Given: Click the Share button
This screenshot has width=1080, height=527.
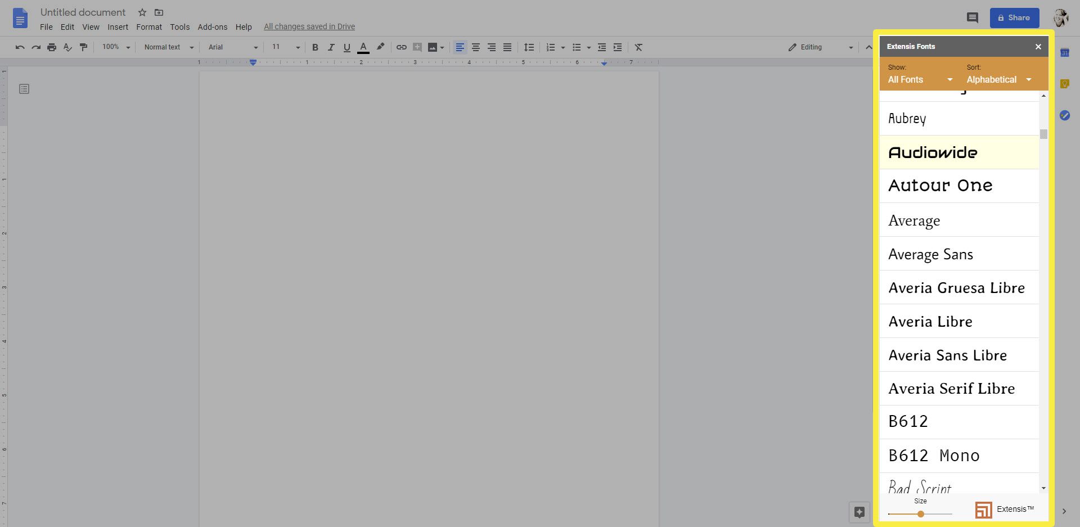Looking at the screenshot, I should [x=1014, y=18].
